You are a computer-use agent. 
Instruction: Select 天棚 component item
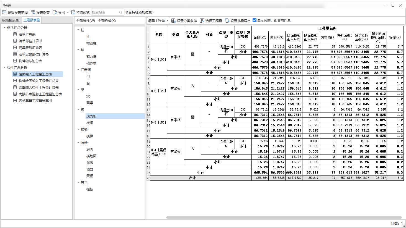(x=90, y=176)
